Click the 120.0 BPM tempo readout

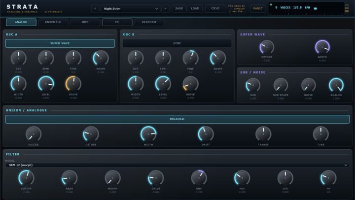click(x=302, y=7)
